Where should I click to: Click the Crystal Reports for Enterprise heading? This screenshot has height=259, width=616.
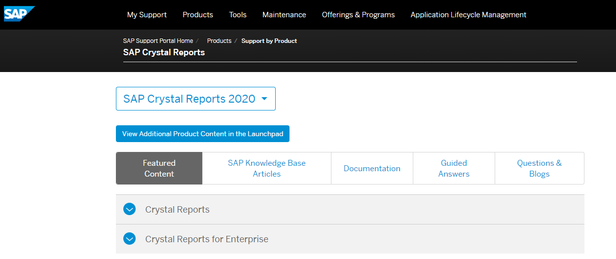point(207,239)
